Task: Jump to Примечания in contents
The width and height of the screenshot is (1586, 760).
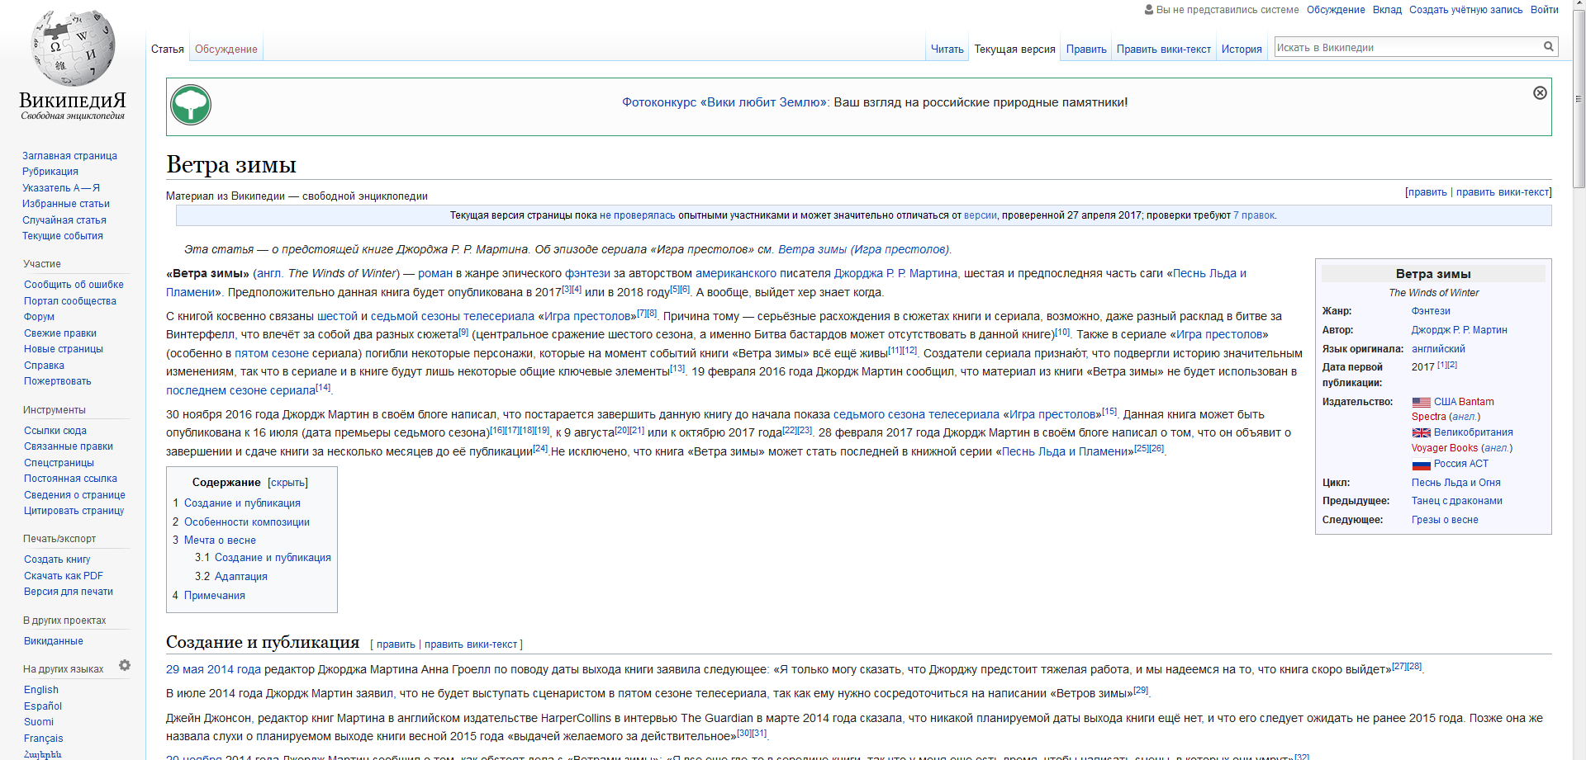Action: point(215,596)
